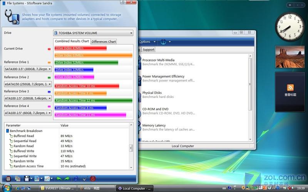
Task: Open the Drive selection dropdown
Action: pyautogui.click(x=93, y=33)
